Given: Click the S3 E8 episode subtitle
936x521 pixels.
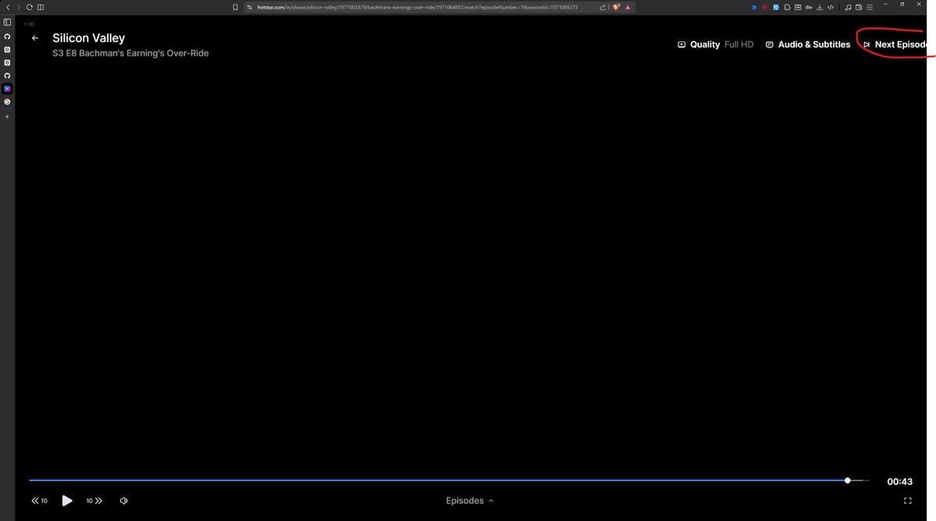Looking at the screenshot, I should tap(130, 53).
